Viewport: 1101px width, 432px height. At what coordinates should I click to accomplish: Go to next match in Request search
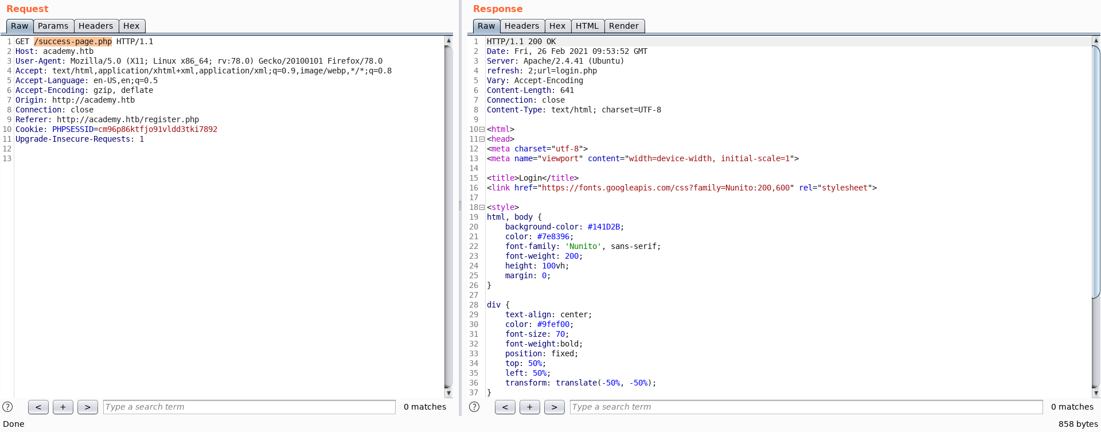pos(88,407)
